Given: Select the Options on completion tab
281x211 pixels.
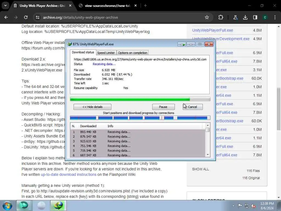Looking at the screenshot, I should coord(133,53).
